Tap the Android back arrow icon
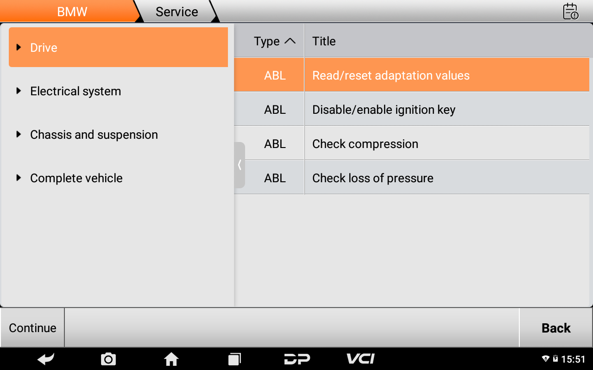The height and width of the screenshot is (370, 593). coord(46,358)
